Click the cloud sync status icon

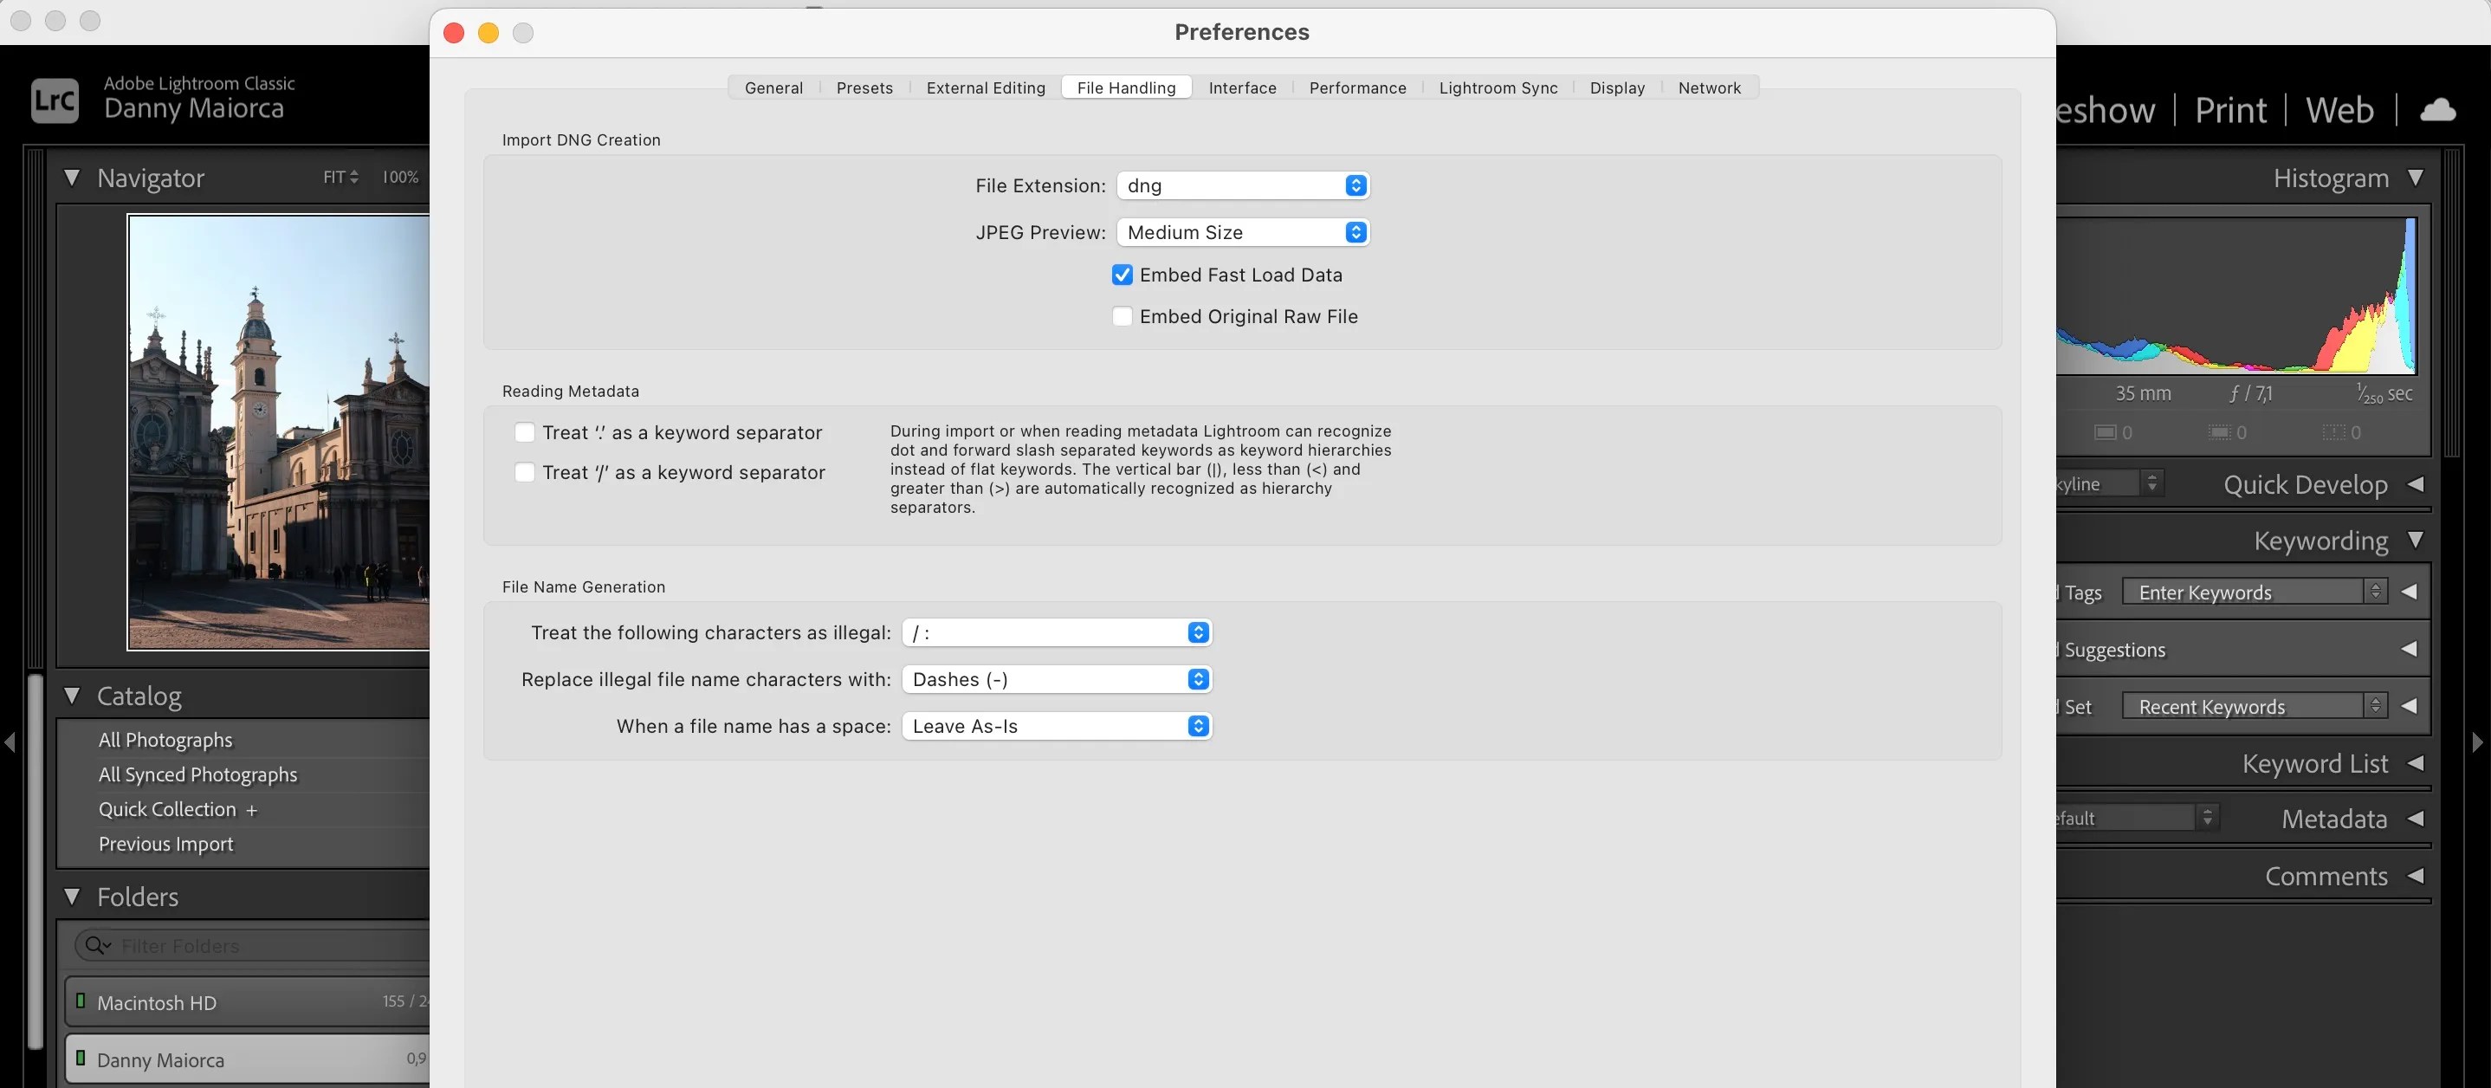click(2438, 109)
